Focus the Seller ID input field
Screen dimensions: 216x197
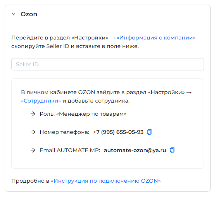pos(107,64)
